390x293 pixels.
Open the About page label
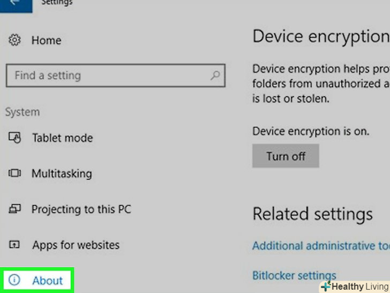48,280
